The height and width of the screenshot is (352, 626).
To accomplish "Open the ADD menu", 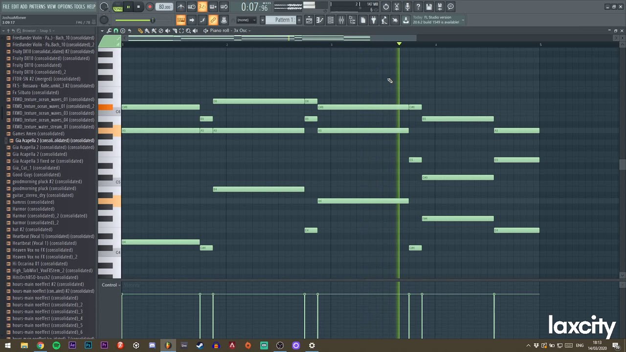I will point(23,6).
